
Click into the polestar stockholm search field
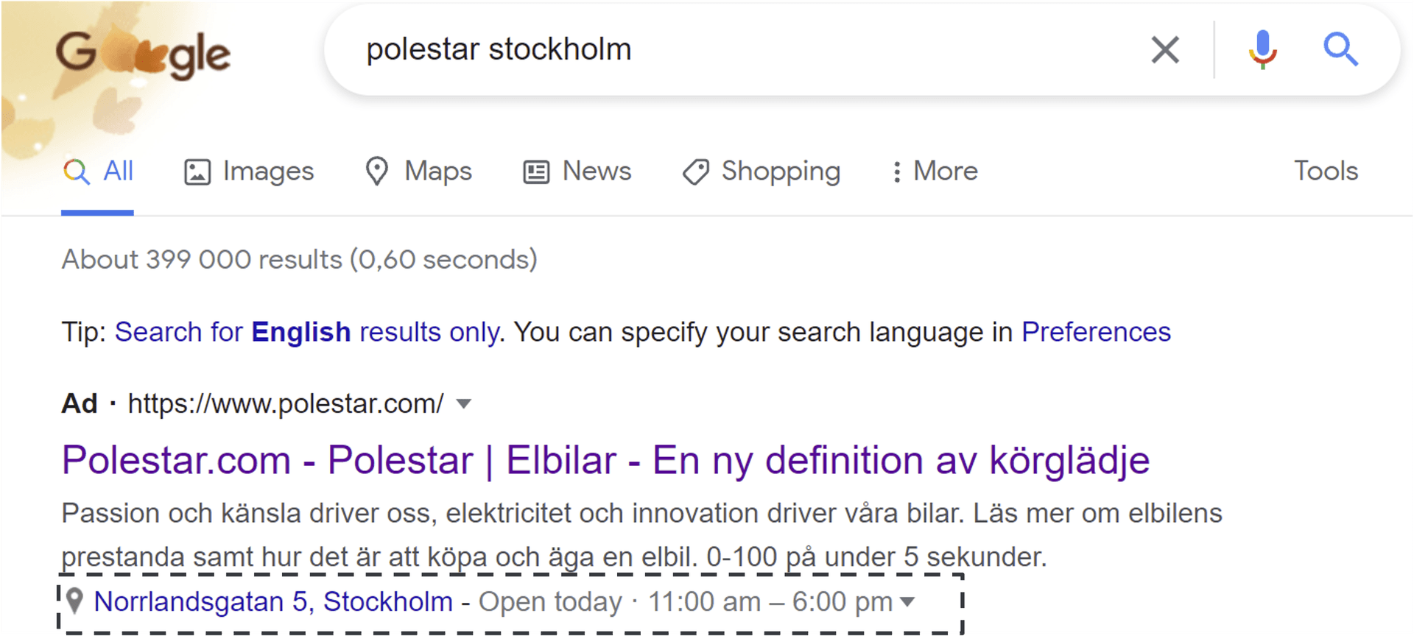(x=736, y=50)
